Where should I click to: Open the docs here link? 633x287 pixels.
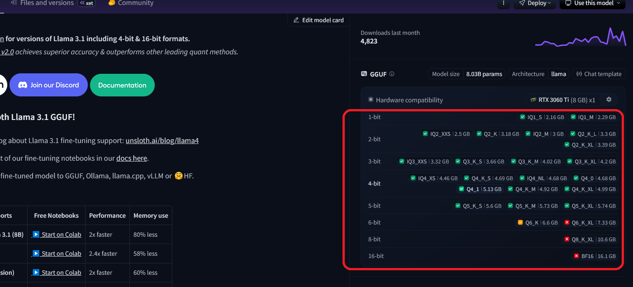132,158
